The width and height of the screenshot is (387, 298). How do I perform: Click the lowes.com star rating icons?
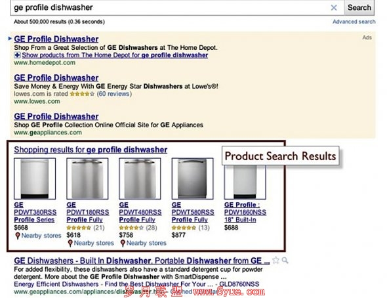tap(82, 94)
